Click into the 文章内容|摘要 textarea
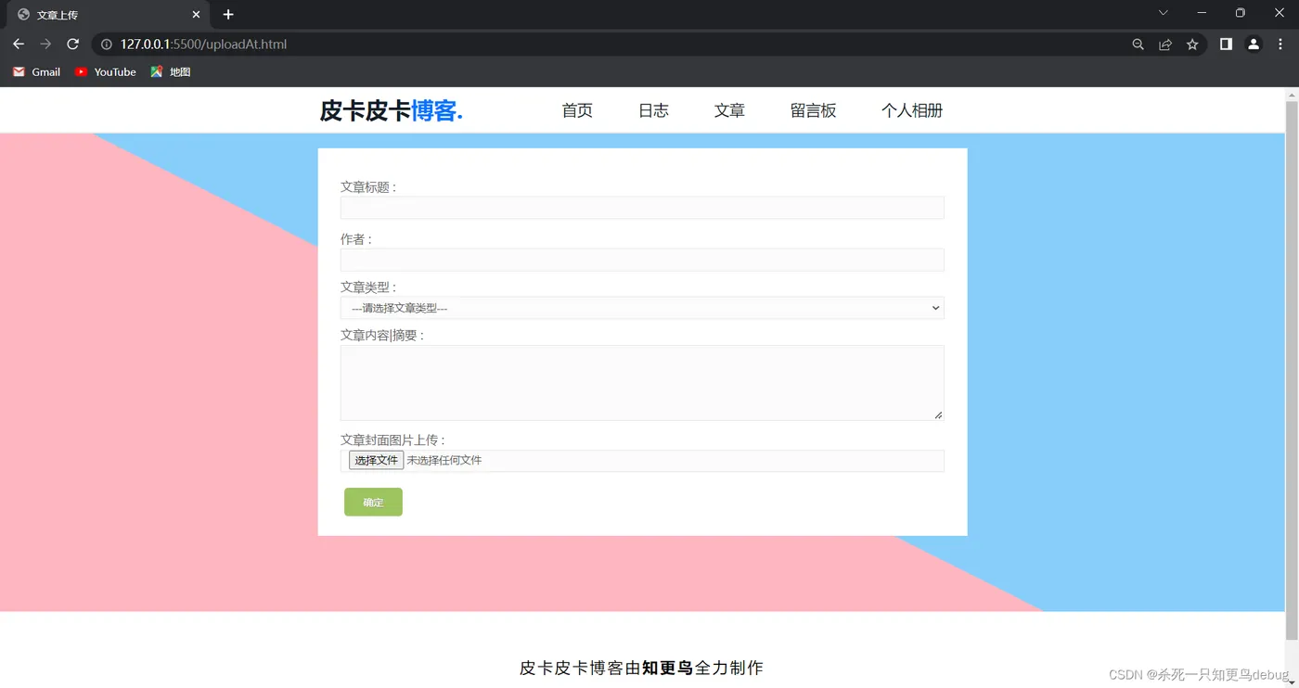 [x=642, y=383]
